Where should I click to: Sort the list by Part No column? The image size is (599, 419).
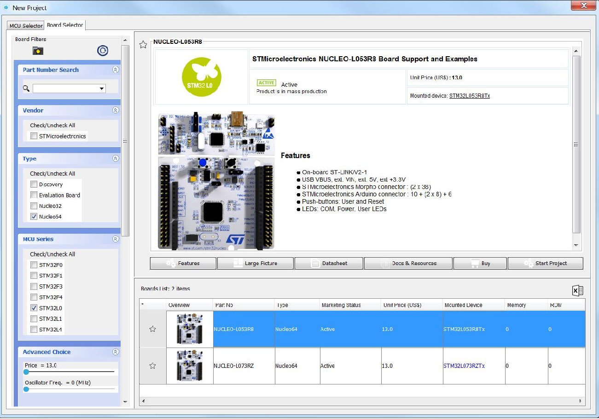tap(244, 305)
